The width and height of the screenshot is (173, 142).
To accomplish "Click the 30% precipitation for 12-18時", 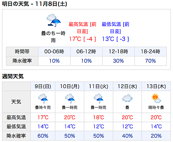I will pos(118,61).
